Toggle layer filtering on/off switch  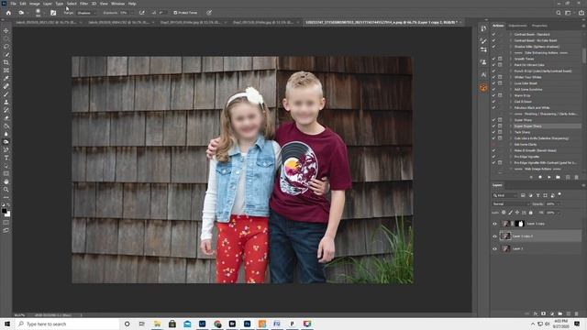pos(559,194)
